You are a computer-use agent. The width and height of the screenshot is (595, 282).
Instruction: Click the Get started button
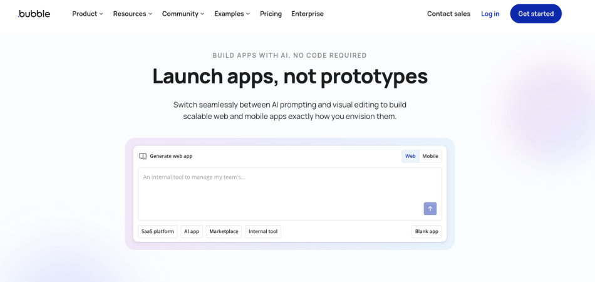535,14
